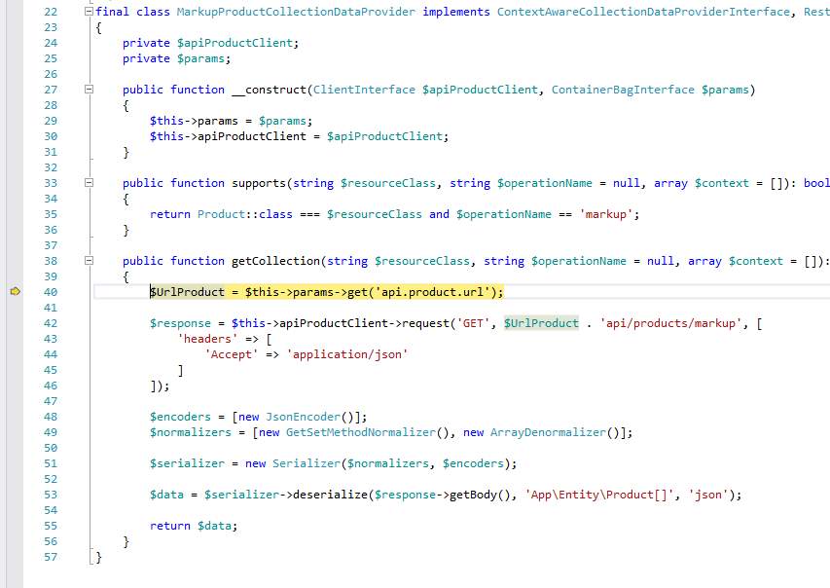Click the 'getBody' method call
Viewport: 830px width, 588px height.
click(x=473, y=495)
